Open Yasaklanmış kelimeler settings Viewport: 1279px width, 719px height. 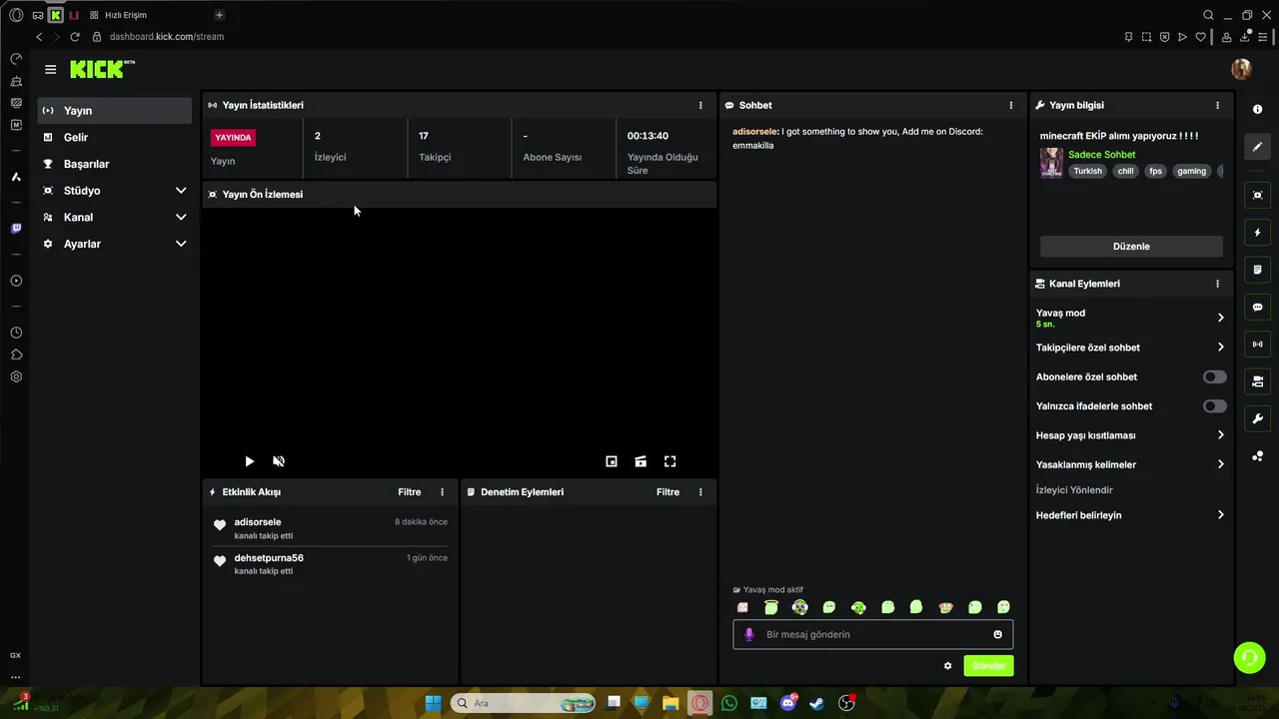tap(1130, 464)
